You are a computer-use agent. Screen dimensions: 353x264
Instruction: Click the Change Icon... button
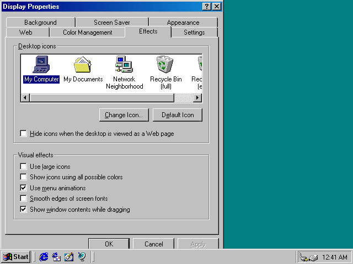124,115
